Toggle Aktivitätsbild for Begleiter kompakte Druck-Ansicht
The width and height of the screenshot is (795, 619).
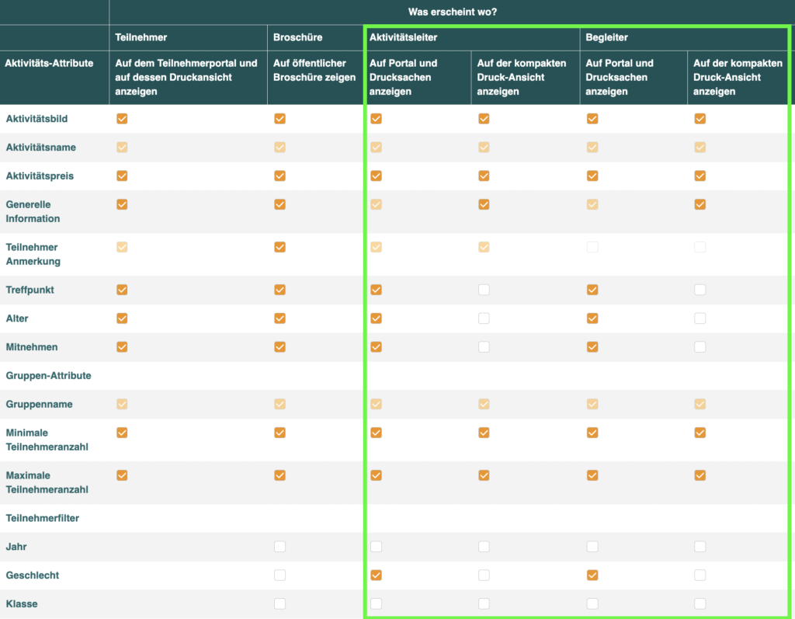pyautogui.click(x=700, y=119)
